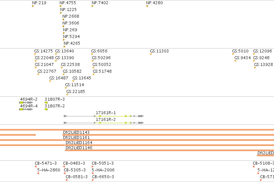Screen dimensions: 274x182
Task: Select the GS:13390 insertion triangle
Action: pos(56,61)
